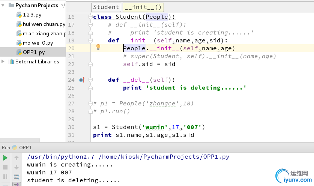Click the override marker icon on line 24

point(82,80)
